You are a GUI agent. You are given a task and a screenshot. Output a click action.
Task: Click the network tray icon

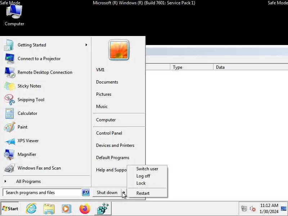point(244,208)
